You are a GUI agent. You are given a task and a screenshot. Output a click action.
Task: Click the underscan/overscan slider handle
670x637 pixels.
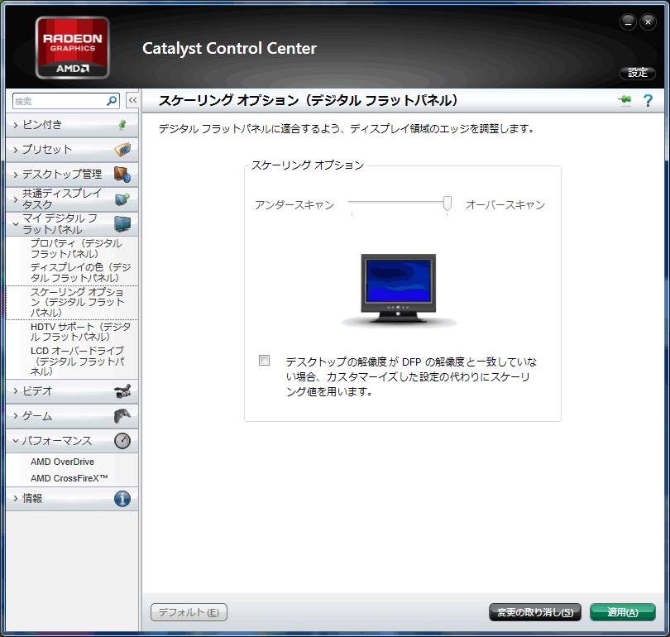coord(447,203)
